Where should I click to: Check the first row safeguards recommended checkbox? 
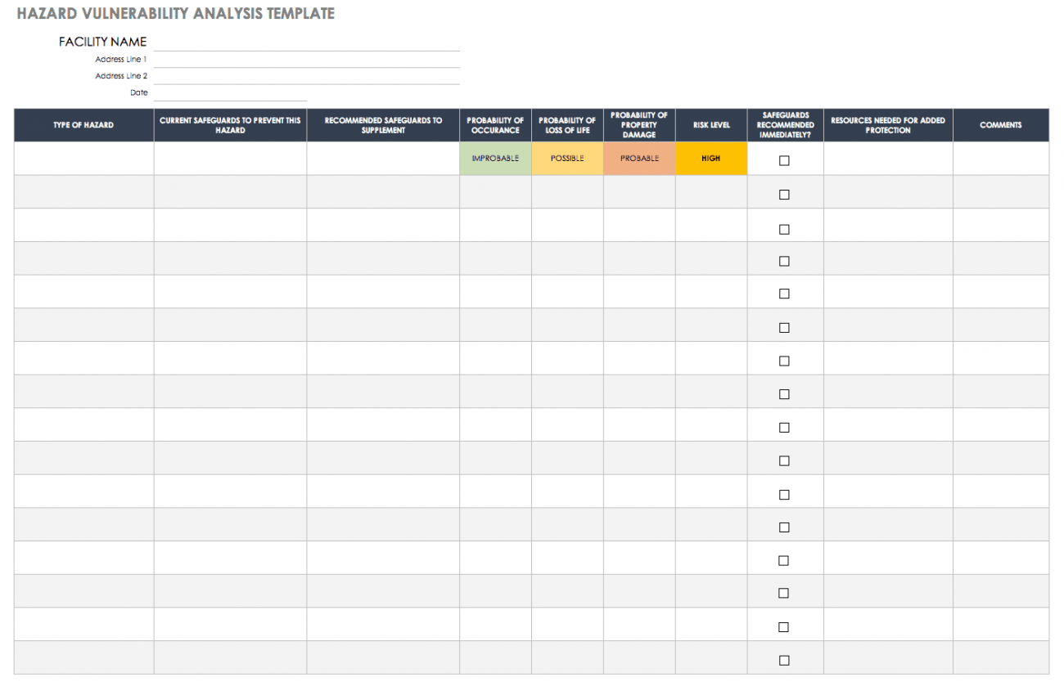tap(784, 161)
